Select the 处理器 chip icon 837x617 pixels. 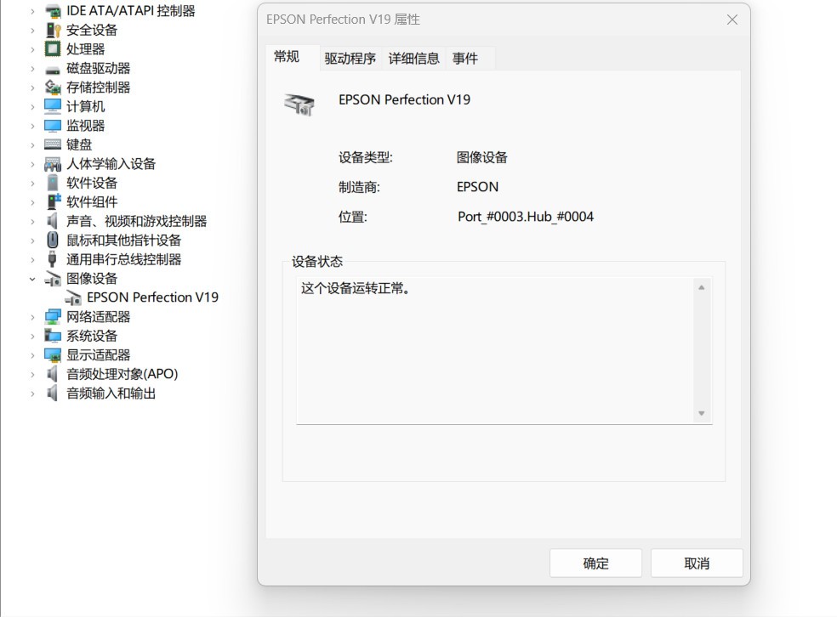click(x=53, y=49)
